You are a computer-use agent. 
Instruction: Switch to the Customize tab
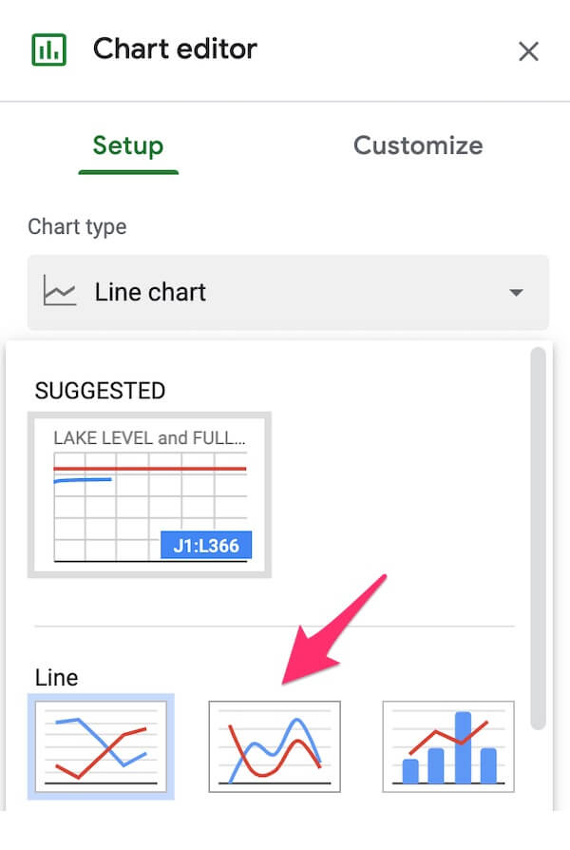click(418, 145)
